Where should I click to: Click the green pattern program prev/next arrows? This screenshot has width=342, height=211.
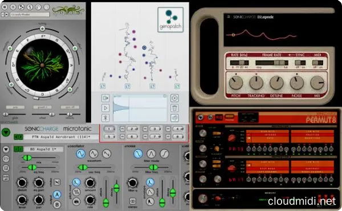coord(18,137)
